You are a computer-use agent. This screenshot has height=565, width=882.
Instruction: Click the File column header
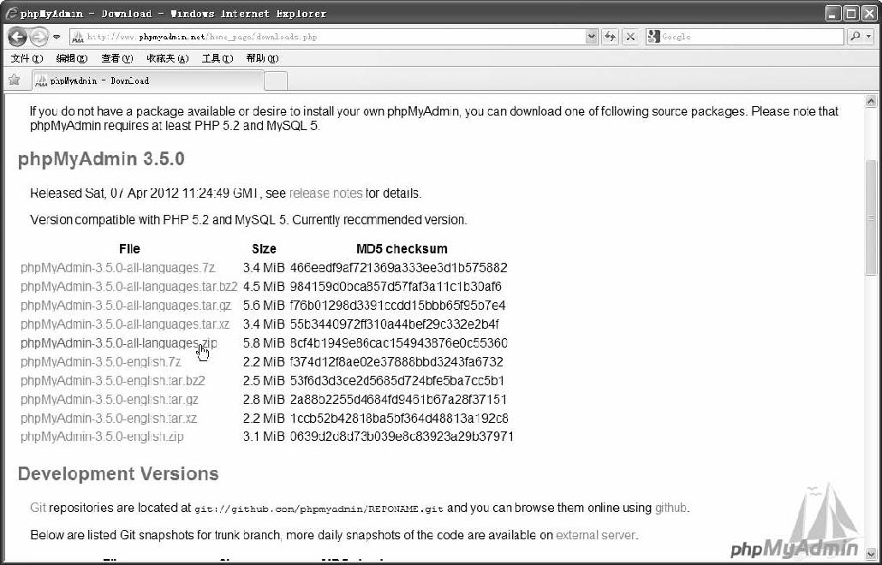click(x=129, y=249)
